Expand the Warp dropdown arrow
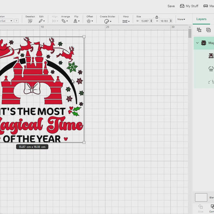Image resolution: width=214 pixels, height=214 pixels. [x=129, y=21]
